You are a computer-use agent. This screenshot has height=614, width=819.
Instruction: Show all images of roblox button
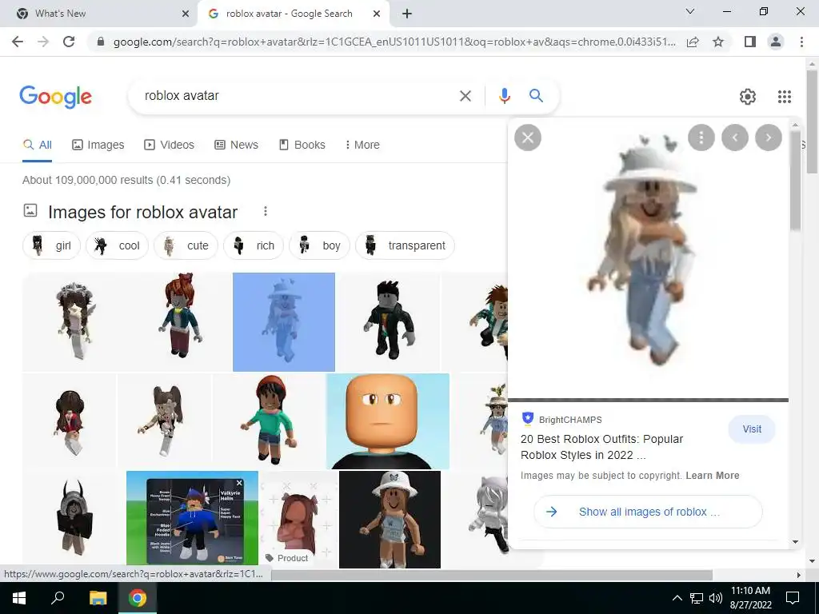[x=648, y=512]
